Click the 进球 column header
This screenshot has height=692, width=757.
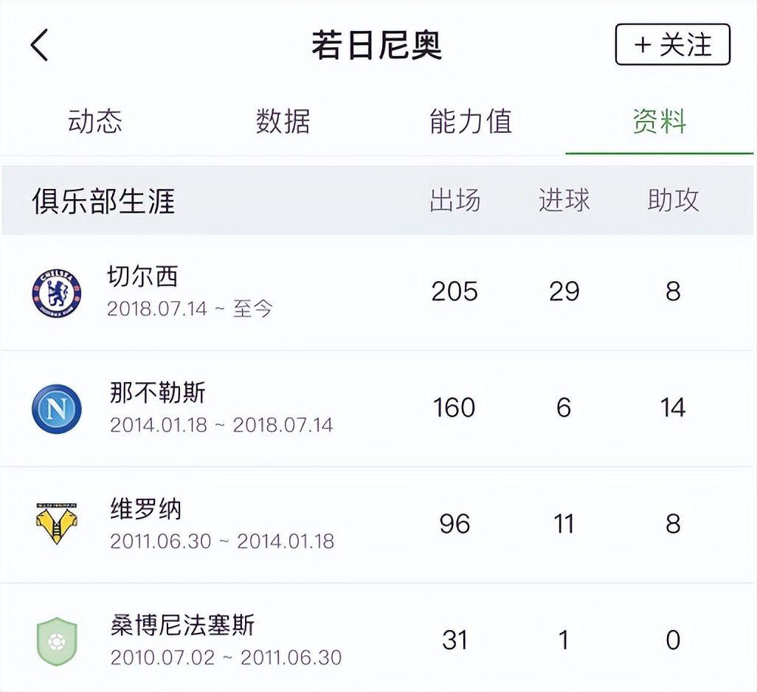(x=565, y=200)
